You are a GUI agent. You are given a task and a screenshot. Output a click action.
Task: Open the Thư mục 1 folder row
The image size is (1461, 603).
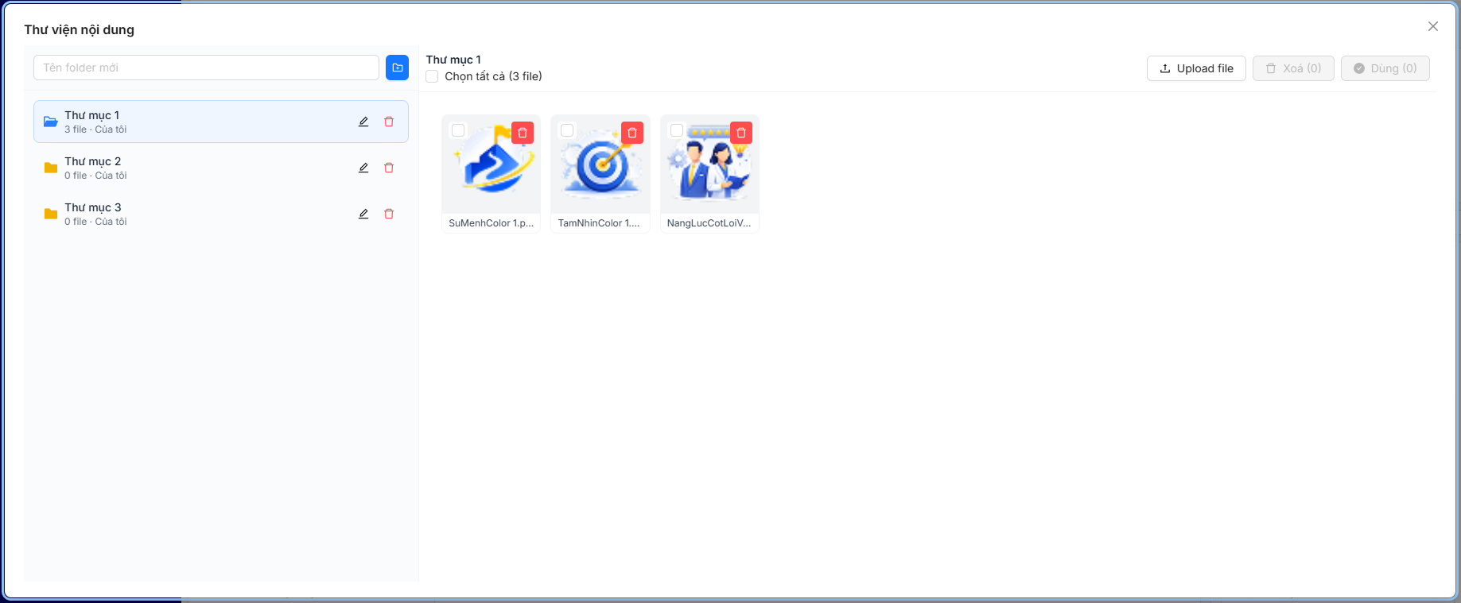(x=221, y=122)
